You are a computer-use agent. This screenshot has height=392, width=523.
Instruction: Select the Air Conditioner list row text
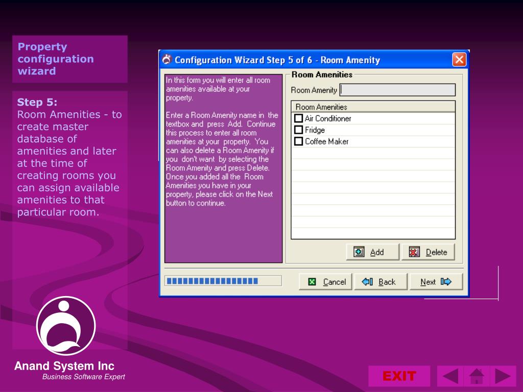(328, 118)
